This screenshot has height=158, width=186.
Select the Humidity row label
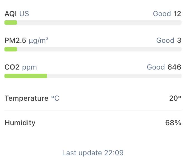[x=20, y=123]
